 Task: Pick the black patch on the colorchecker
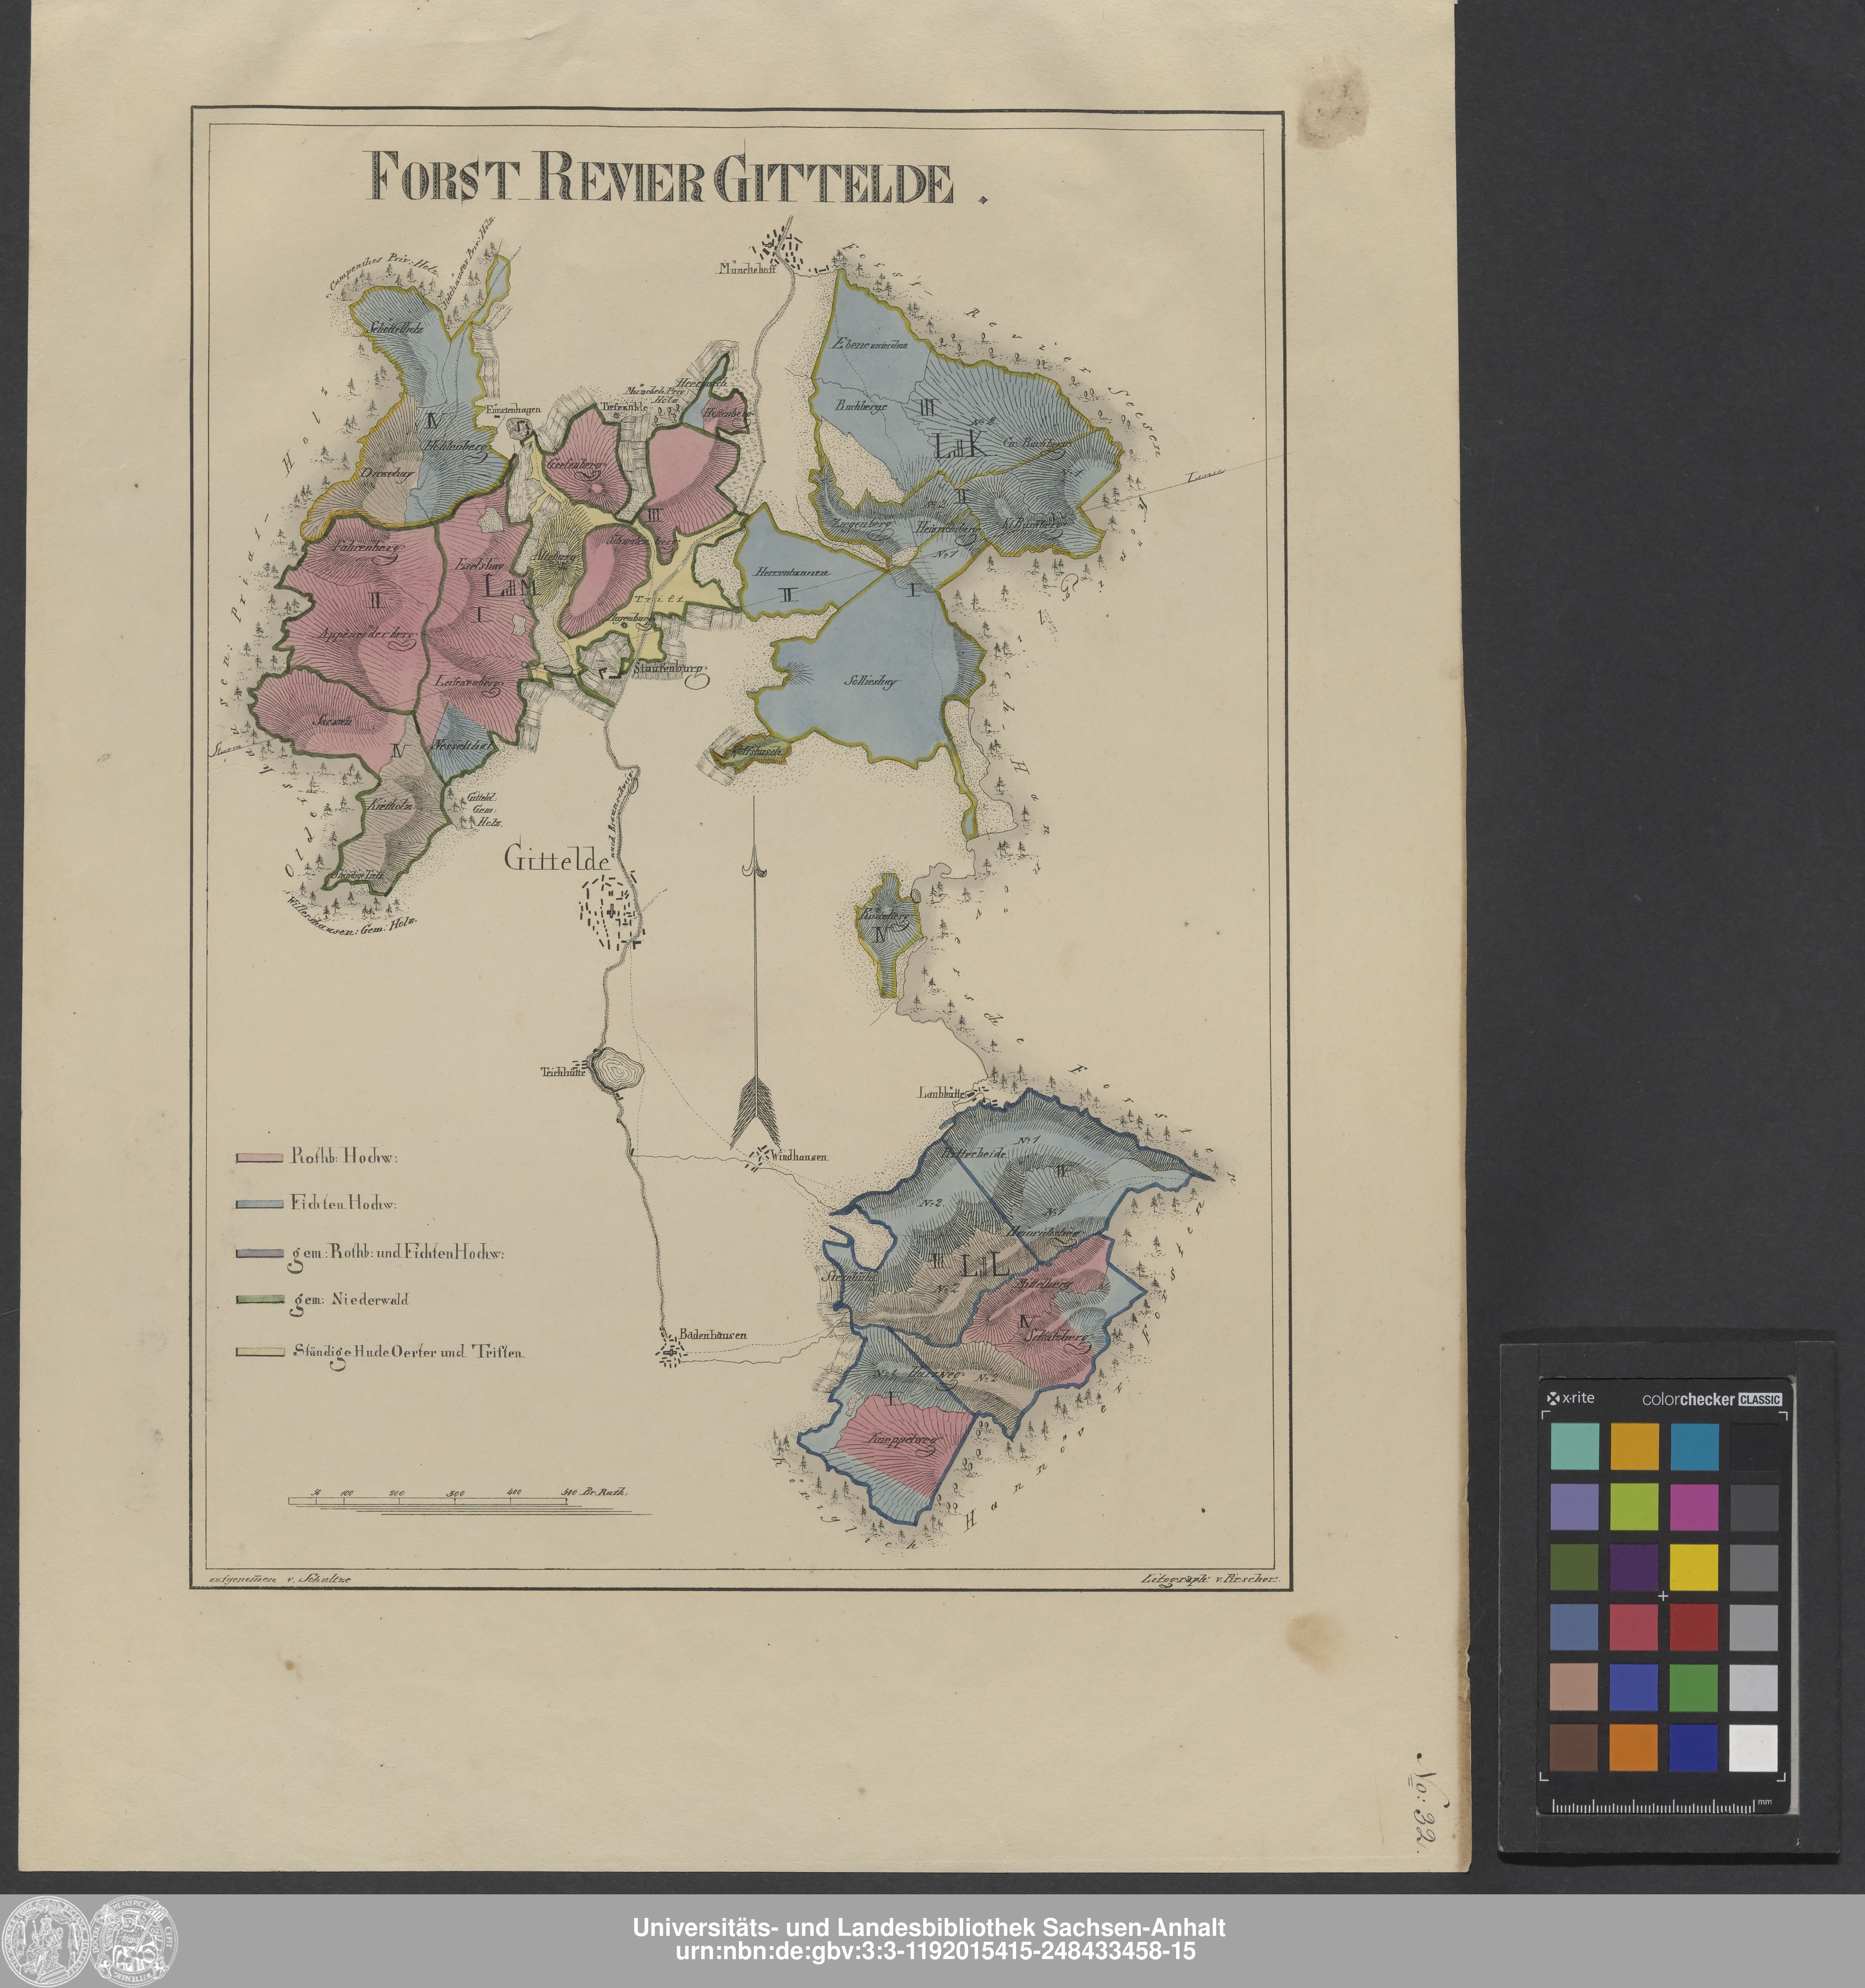[x=1754, y=1447]
